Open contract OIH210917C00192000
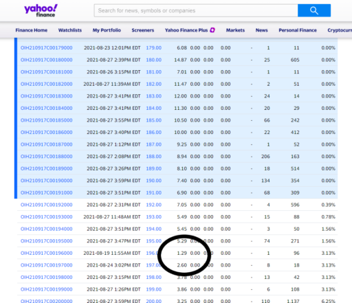 (x=47, y=205)
